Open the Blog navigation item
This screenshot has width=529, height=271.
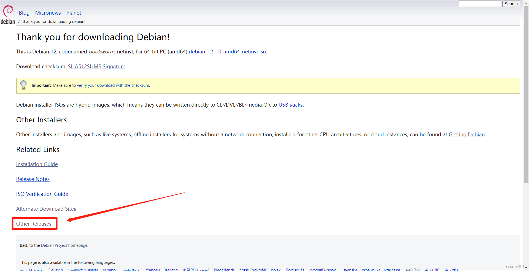(x=24, y=13)
